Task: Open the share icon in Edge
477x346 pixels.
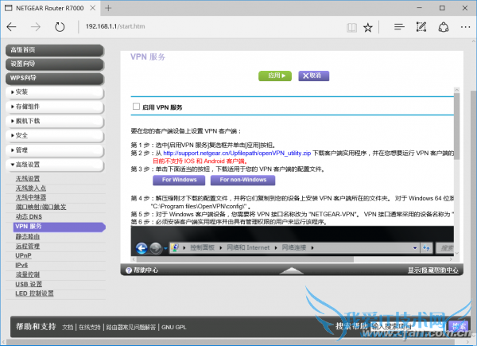Action: (x=444, y=27)
